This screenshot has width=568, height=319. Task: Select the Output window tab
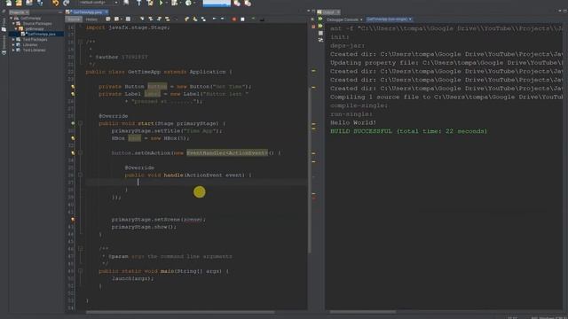[327, 12]
